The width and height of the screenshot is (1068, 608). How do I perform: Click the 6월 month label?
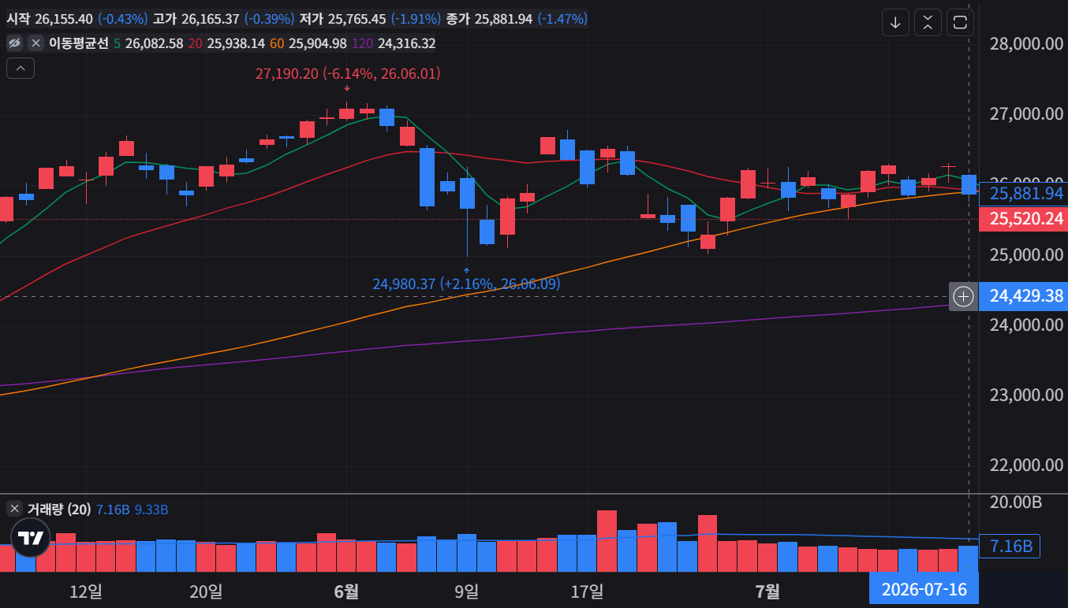pos(346,591)
